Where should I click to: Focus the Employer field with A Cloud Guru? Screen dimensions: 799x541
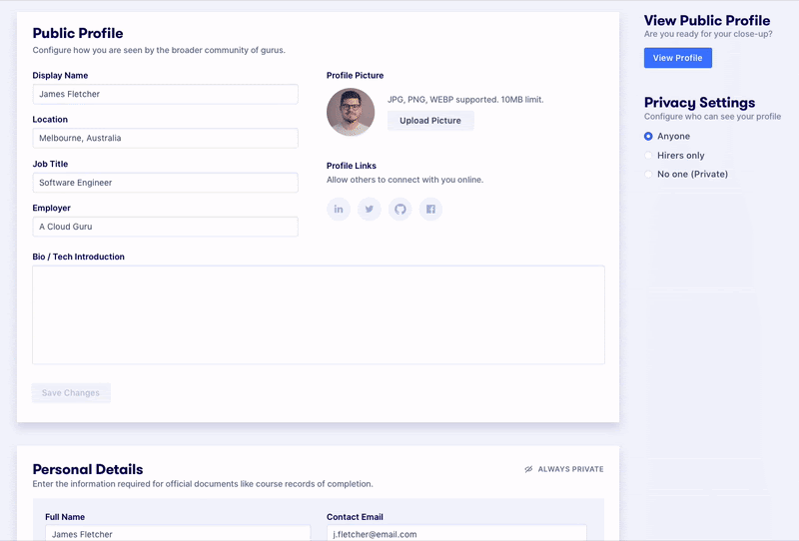(x=165, y=227)
